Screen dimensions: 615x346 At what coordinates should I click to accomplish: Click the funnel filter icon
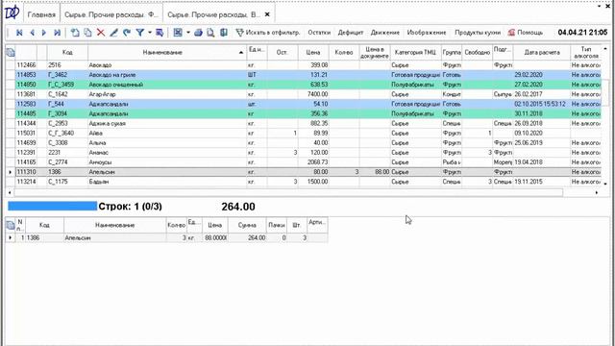[x=139, y=33]
